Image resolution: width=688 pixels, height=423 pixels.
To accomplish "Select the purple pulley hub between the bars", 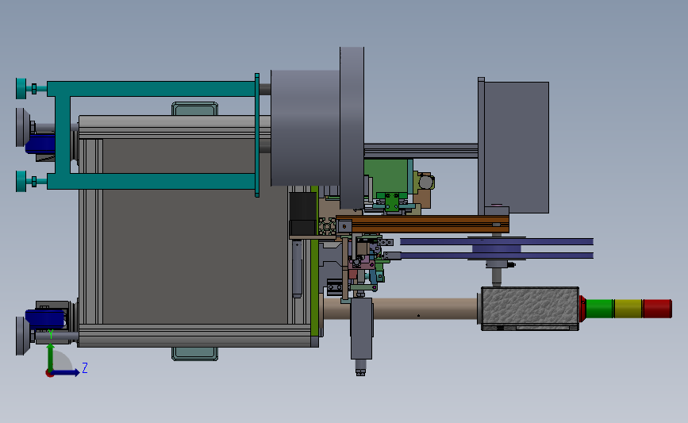I will tap(496, 248).
